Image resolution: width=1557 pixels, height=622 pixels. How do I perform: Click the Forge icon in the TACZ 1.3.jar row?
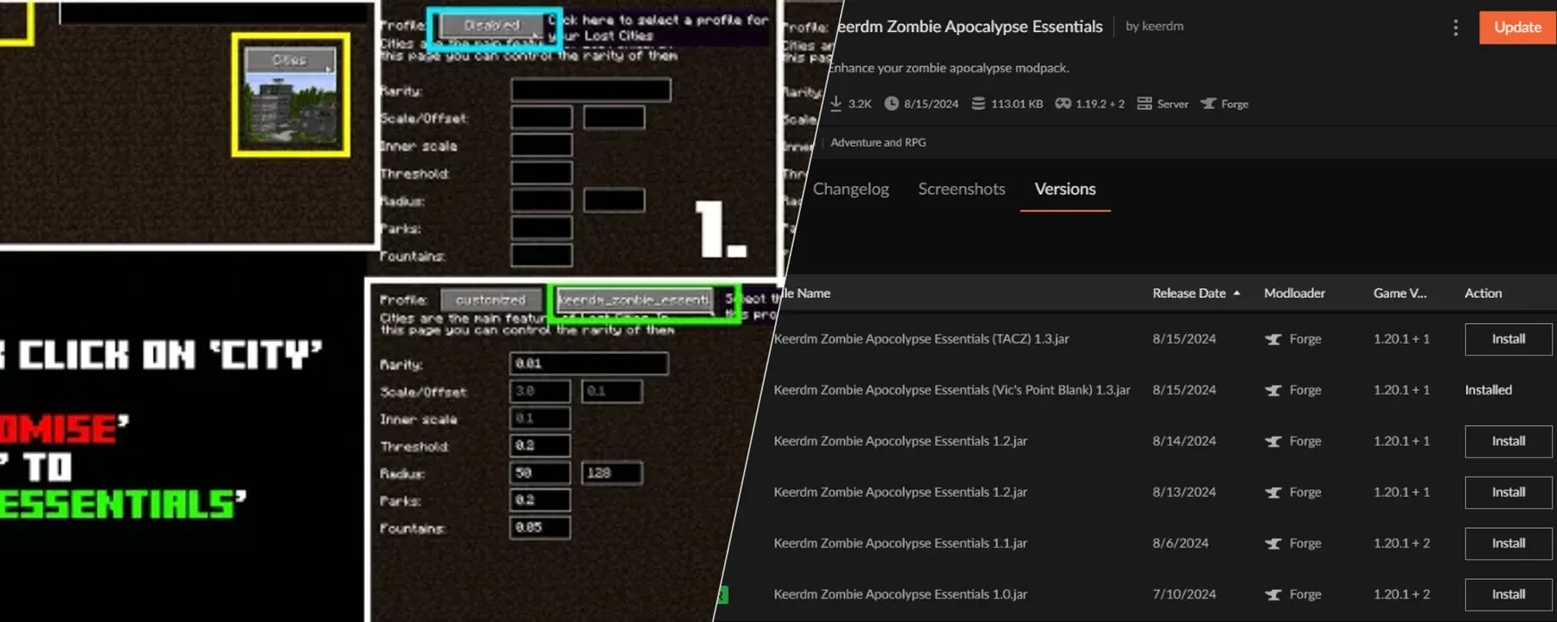pyautogui.click(x=1272, y=340)
